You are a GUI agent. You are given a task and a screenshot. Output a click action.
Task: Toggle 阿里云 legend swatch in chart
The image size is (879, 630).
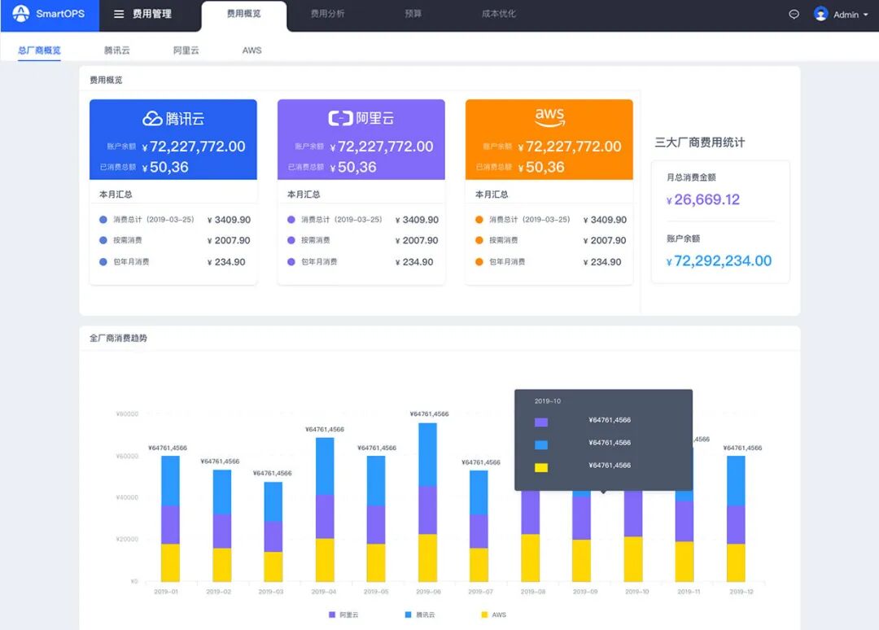[x=332, y=615]
